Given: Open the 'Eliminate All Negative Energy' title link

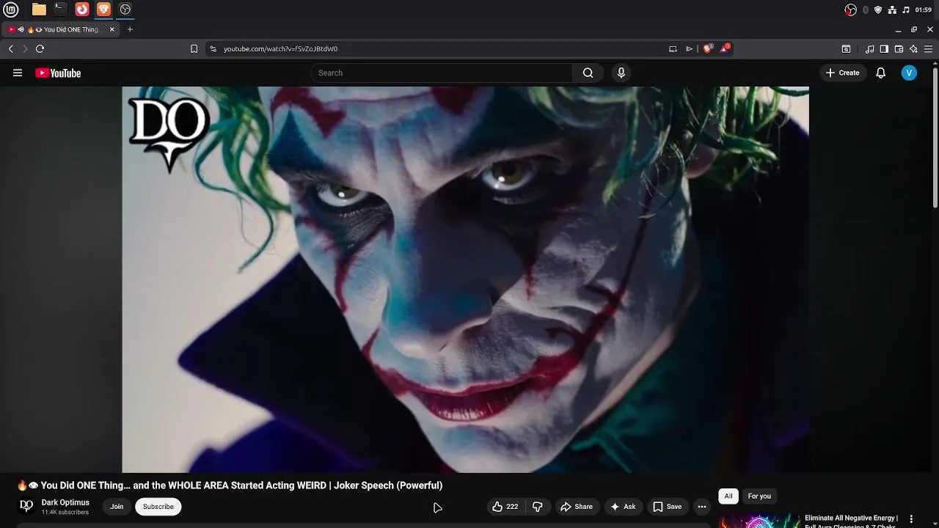Looking at the screenshot, I should (851, 521).
